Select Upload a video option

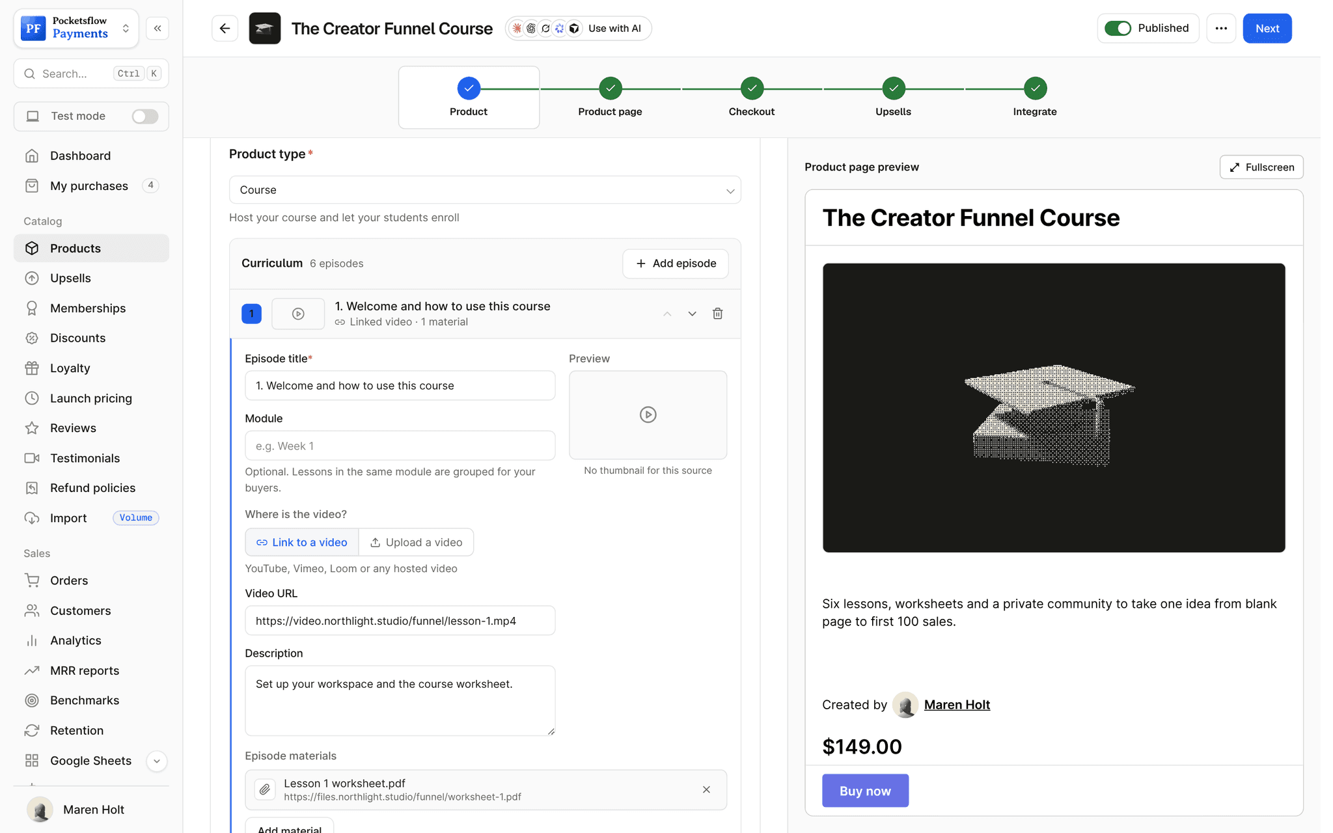coord(417,542)
